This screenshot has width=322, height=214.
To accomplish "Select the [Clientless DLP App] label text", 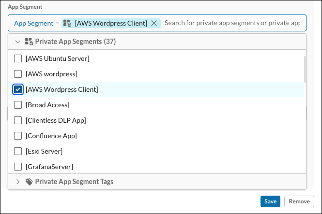I will click(56, 120).
